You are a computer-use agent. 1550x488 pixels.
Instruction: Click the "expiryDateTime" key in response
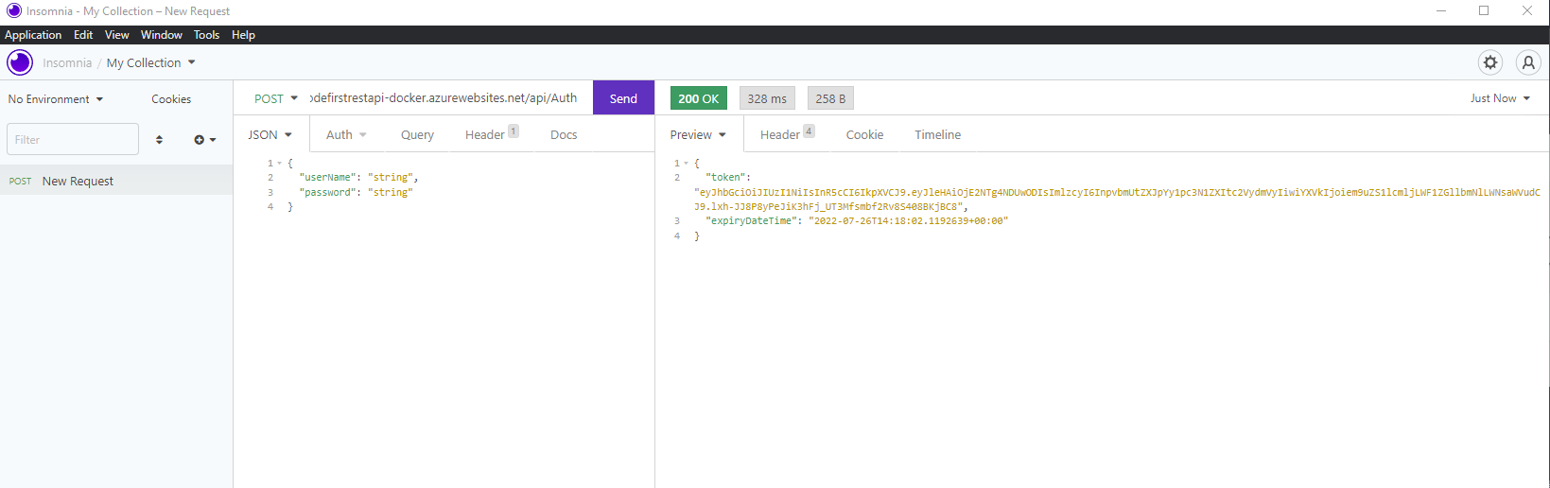coord(752,221)
